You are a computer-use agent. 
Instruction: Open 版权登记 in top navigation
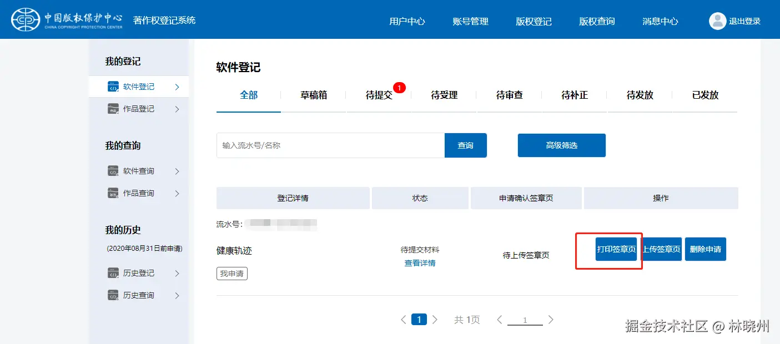pos(534,22)
